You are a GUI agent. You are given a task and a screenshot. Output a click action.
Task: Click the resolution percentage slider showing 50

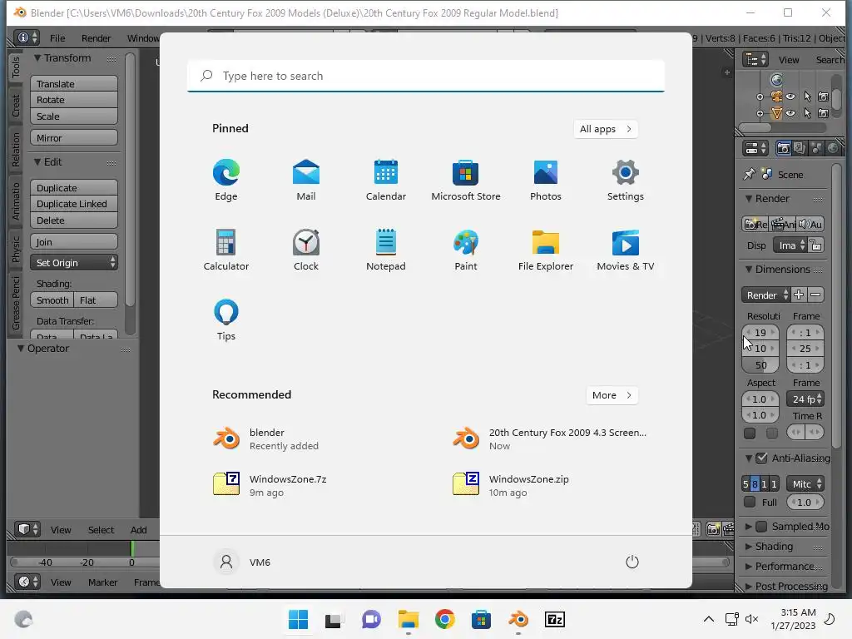coord(760,365)
